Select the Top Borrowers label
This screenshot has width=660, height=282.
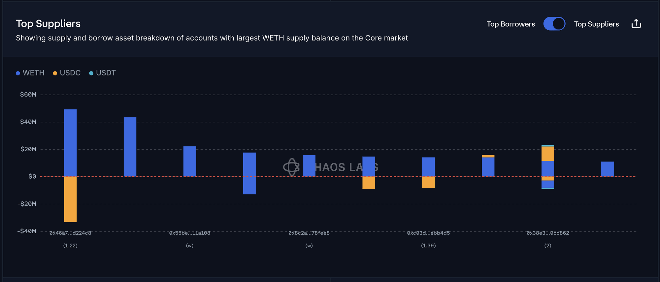point(511,24)
